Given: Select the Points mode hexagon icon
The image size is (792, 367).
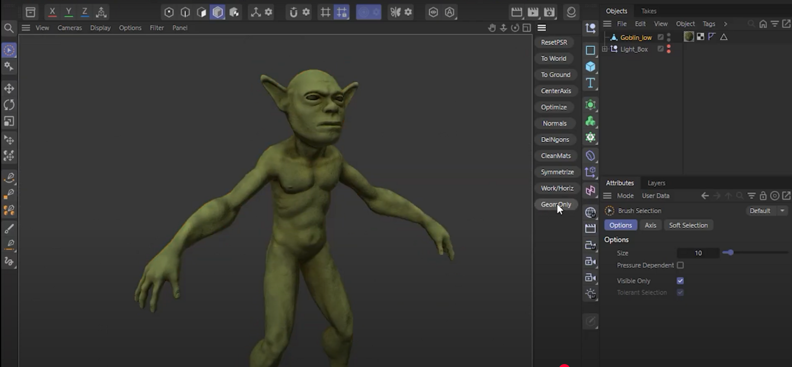Looking at the screenshot, I should coord(169,12).
